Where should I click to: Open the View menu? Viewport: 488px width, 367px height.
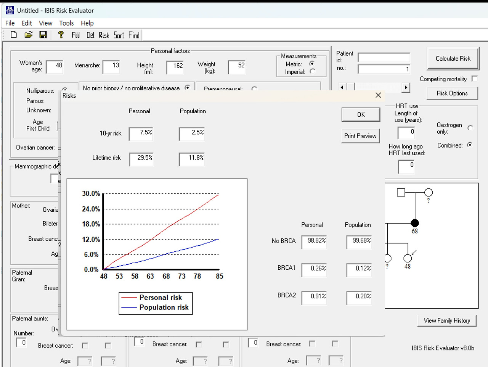tap(46, 23)
